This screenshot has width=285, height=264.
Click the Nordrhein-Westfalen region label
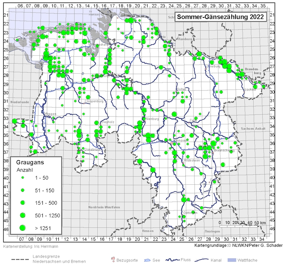point(104,207)
